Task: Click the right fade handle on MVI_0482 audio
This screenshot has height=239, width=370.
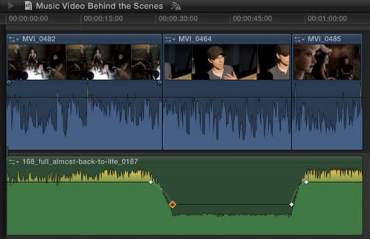Action: coord(160,82)
